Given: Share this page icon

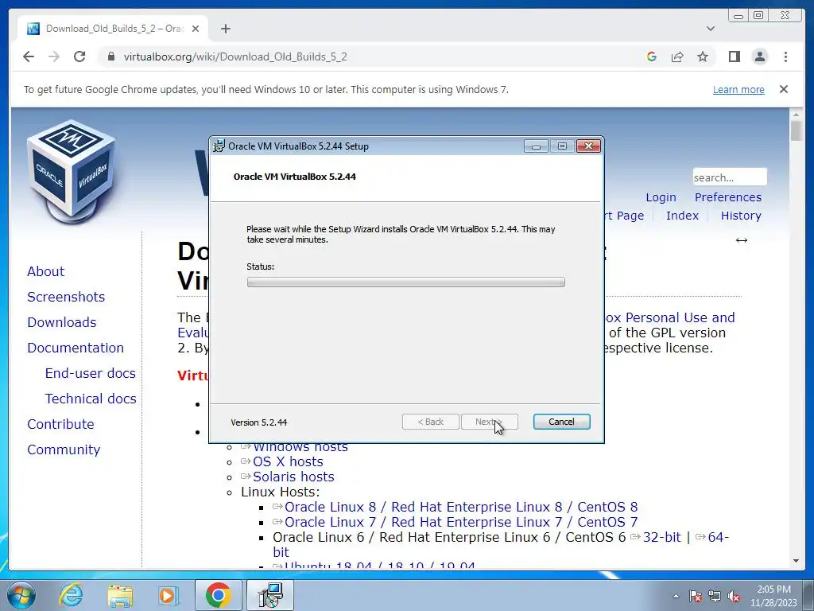Looking at the screenshot, I should pos(677,56).
